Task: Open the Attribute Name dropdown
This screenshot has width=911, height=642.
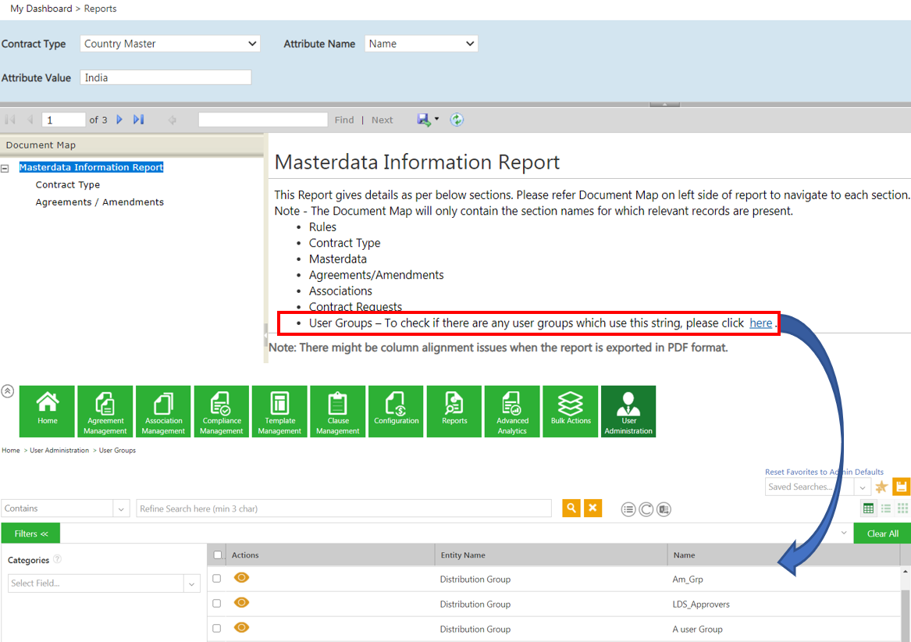Action: [x=422, y=44]
